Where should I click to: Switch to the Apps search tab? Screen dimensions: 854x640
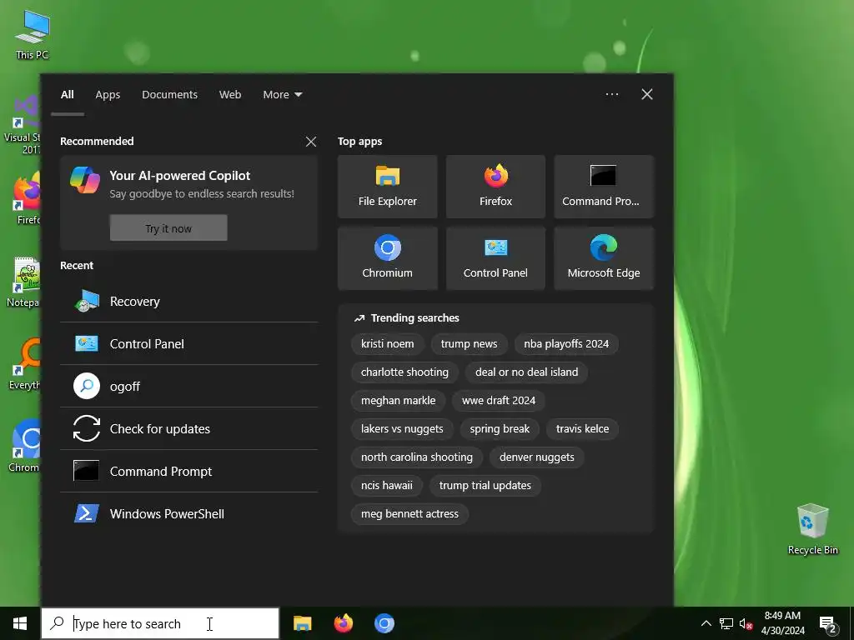pyautogui.click(x=108, y=95)
